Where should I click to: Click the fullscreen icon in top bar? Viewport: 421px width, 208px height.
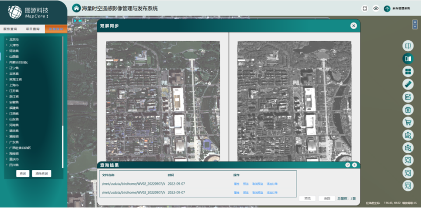[x=365, y=9]
